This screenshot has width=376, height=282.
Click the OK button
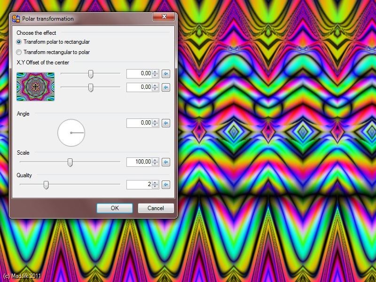point(115,208)
